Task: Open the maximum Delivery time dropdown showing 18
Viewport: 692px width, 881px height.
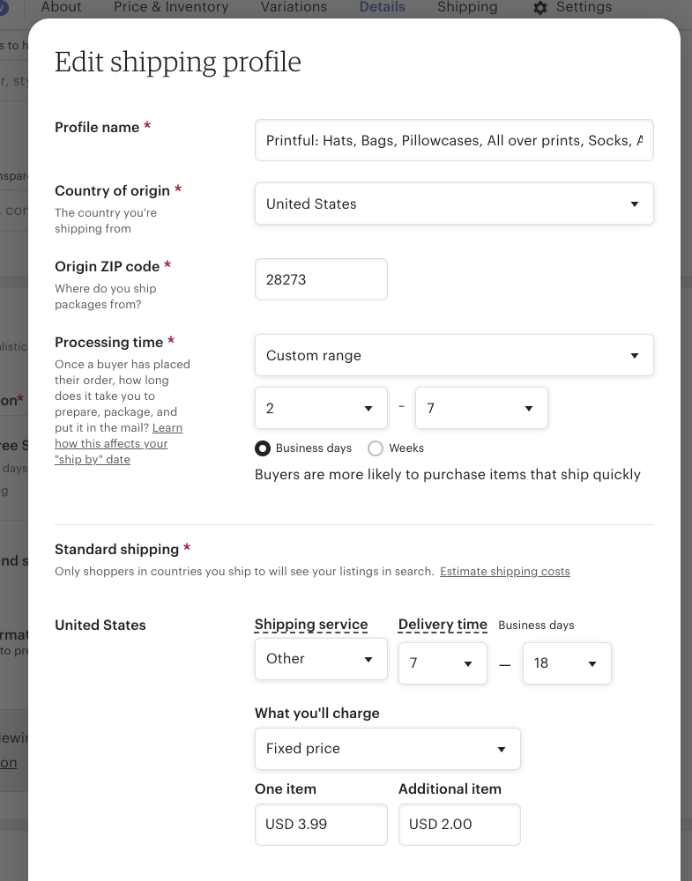Action: click(567, 663)
